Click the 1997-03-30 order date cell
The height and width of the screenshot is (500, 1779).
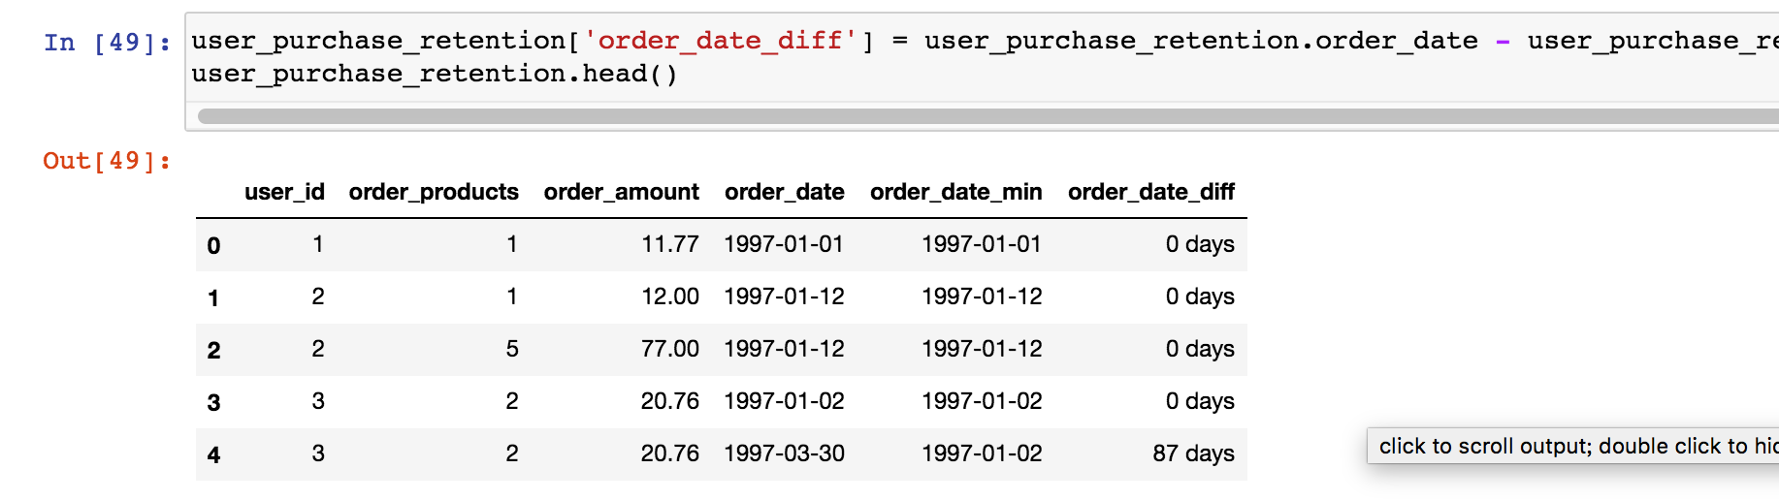784,453
